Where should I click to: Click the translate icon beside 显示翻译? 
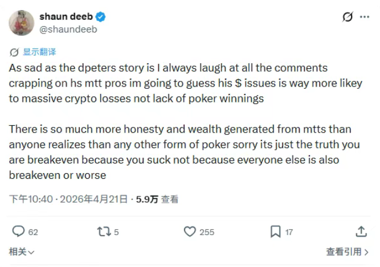14,52
